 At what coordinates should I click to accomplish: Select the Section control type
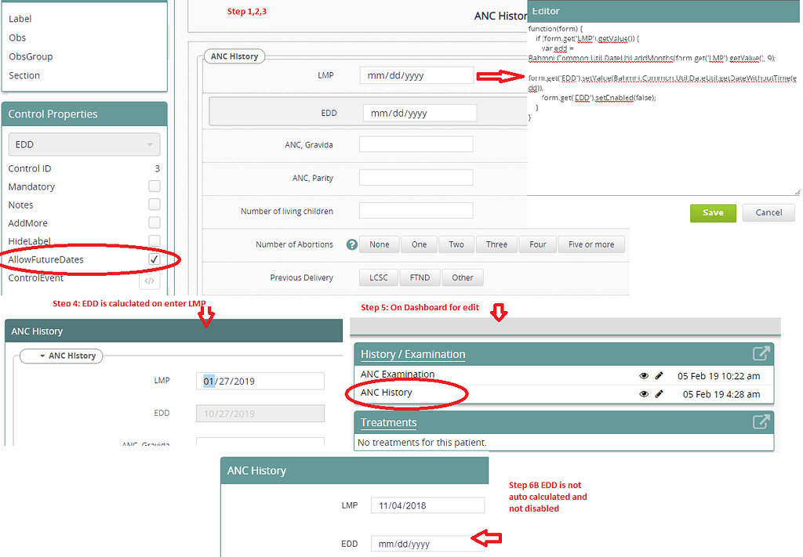coord(24,75)
